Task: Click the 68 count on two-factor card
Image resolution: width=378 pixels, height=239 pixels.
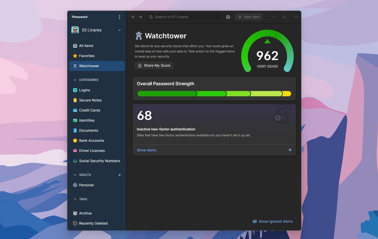Action: tap(144, 116)
